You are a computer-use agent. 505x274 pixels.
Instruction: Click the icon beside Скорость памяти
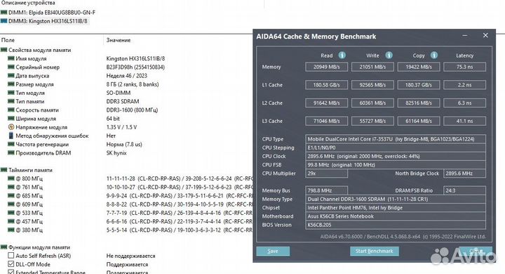coord(11,110)
